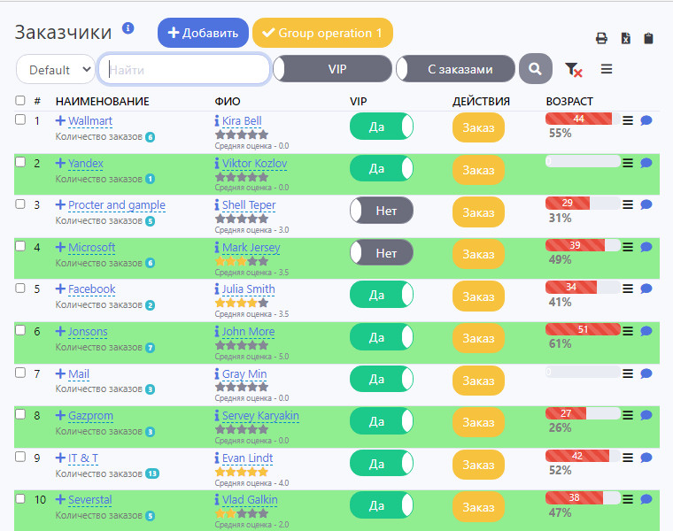Screen dimensions: 673x531
Task: Open the row menu icon for Procter and gample
Action: point(628,204)
